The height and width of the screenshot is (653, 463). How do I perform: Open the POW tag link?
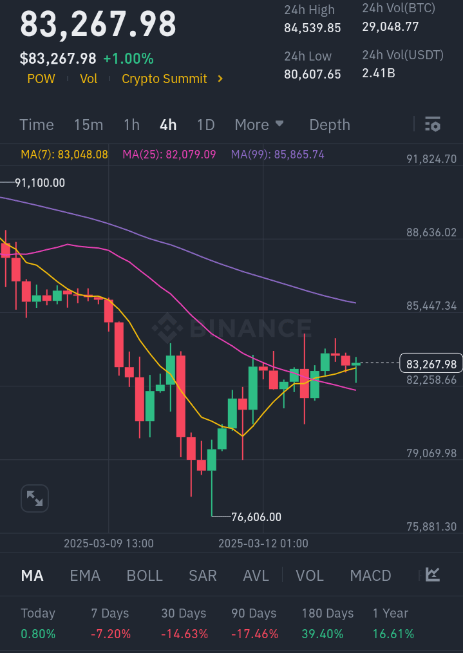(x=41, y=79)
